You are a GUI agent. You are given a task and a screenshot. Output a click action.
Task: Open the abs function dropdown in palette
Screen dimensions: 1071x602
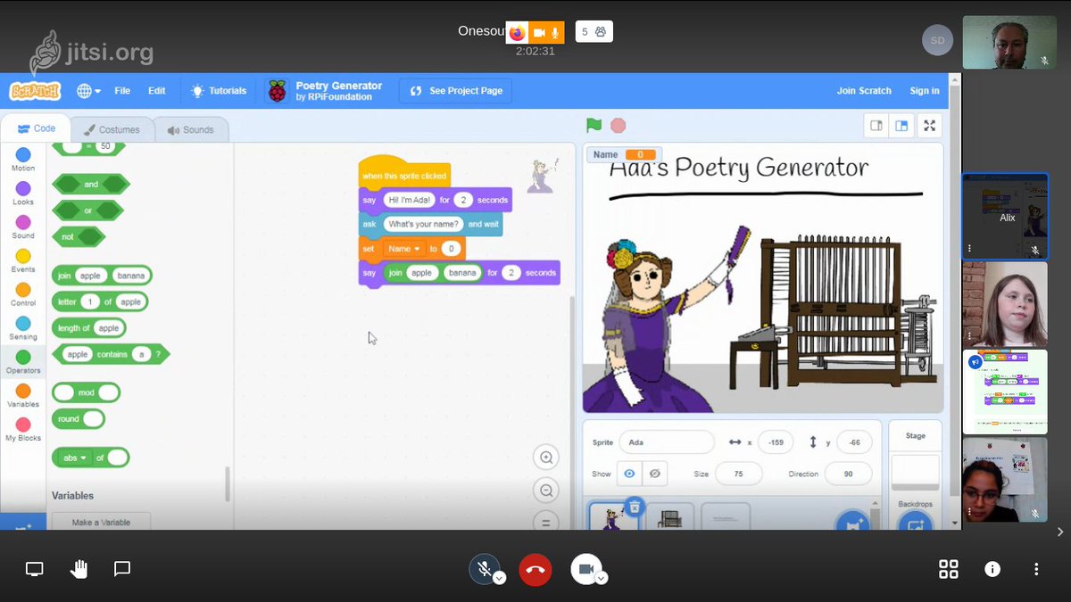tap(74, 458)
